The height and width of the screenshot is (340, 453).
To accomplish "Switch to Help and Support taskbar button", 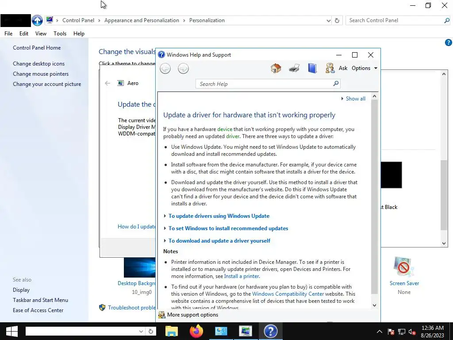I will [x=271, y=331].
